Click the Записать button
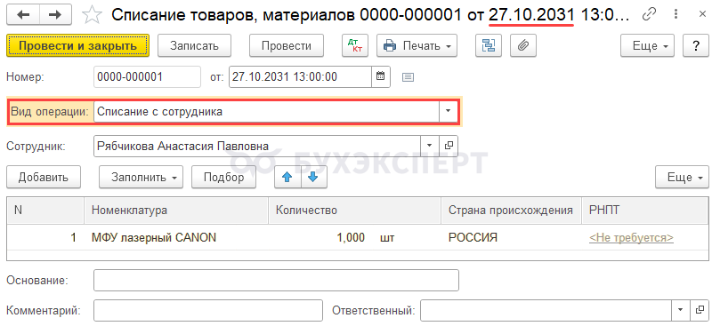 194,45
